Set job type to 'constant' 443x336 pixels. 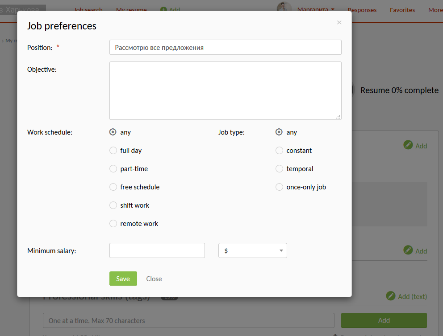280,151
